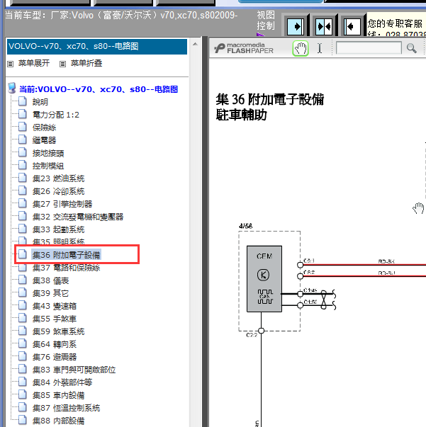The width and height of the screenshot is (426, 427).
Task: Open 集55 手煞車 in the tree
Action: (55, 319)
